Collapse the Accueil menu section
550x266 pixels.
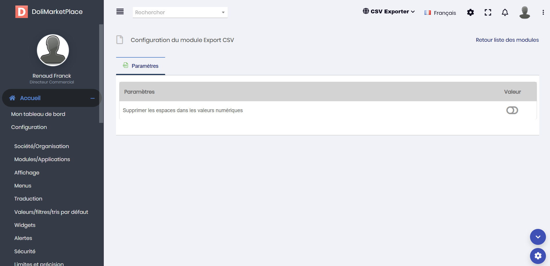click(92, 98)
